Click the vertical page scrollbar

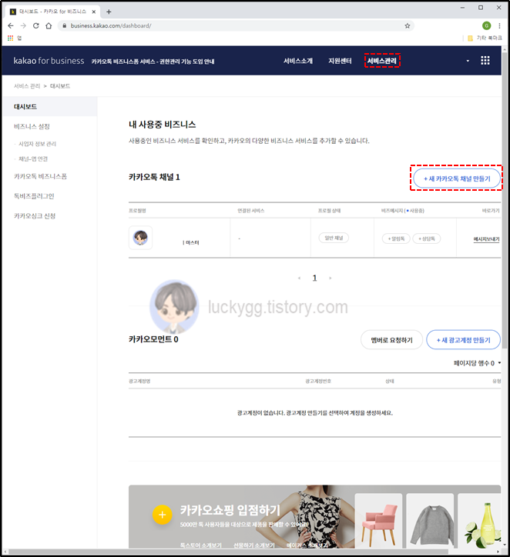tap(505, 199)
